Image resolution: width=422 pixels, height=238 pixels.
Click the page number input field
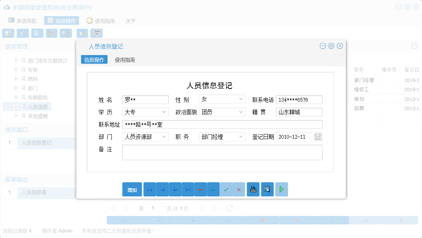tap(157, 208)
